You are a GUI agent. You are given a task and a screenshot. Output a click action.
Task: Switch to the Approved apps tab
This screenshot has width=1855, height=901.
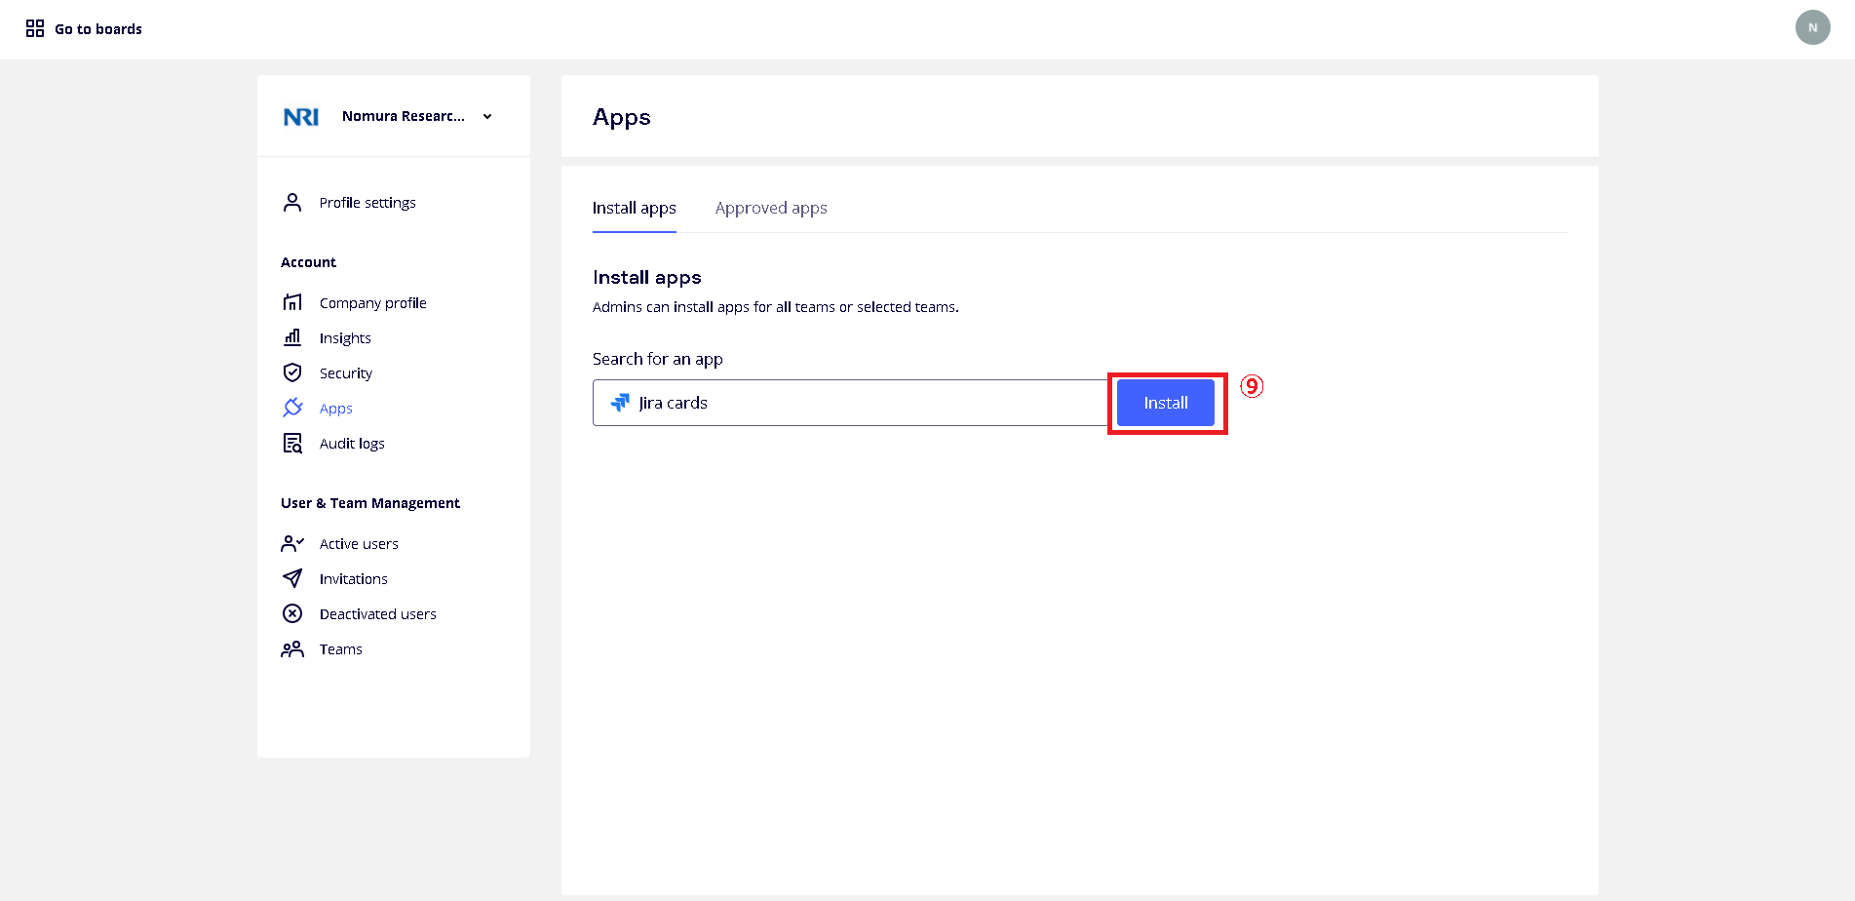(x=770, y=208)
